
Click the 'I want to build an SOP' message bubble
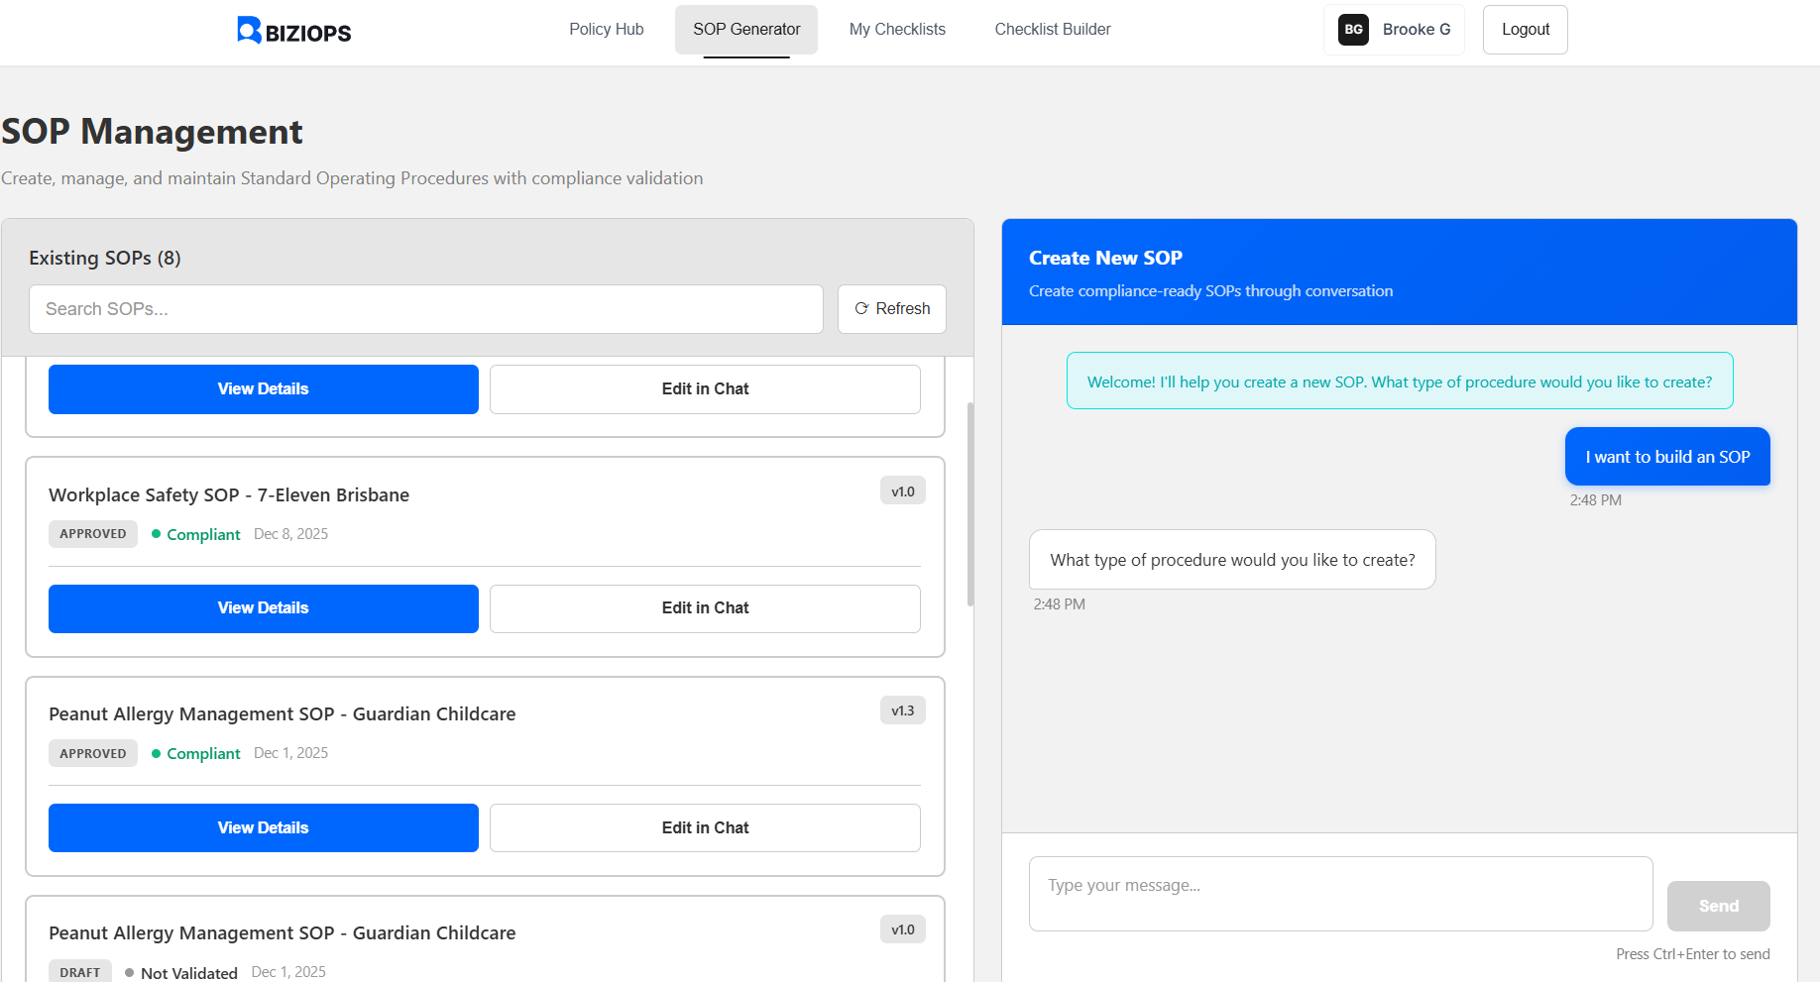coord(1666,457)
